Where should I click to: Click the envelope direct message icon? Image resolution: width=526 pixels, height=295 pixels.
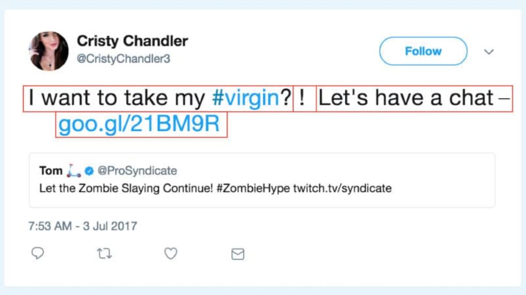click(x=237, y=254)
